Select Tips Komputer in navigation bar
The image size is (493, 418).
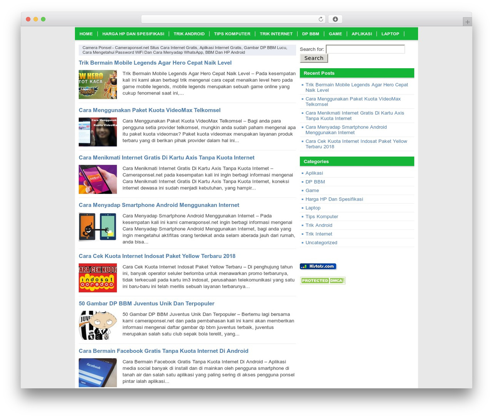(x=232, y=34)
